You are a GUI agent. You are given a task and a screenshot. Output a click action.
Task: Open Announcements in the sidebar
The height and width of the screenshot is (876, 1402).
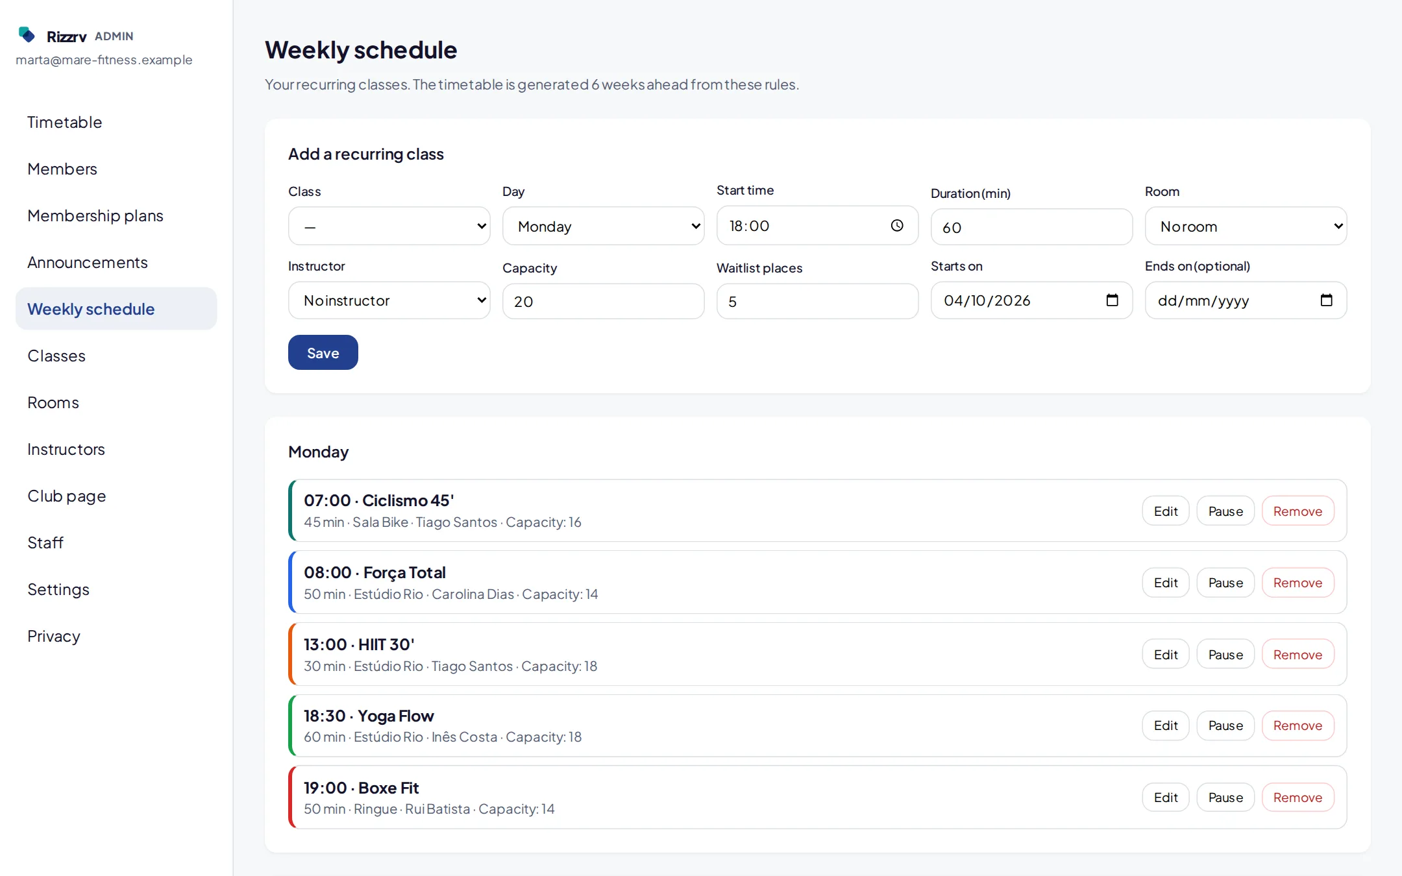(x=116, y=262)
